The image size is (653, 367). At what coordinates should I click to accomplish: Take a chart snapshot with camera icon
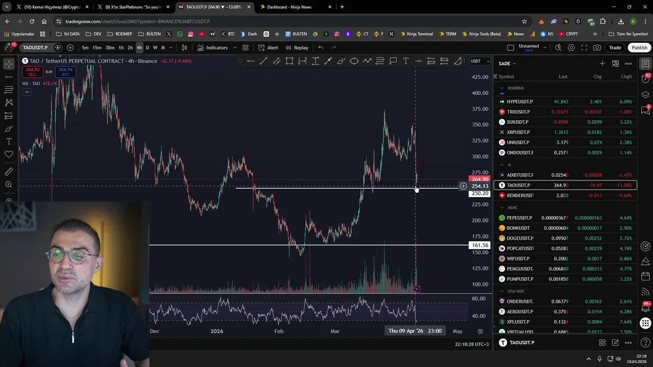pyautogui.click(x=597, y=47)
